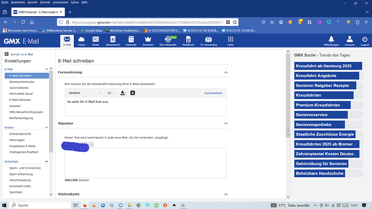Open the text background color picker
This screenshot has width=372, height=209.
(133, 93)
